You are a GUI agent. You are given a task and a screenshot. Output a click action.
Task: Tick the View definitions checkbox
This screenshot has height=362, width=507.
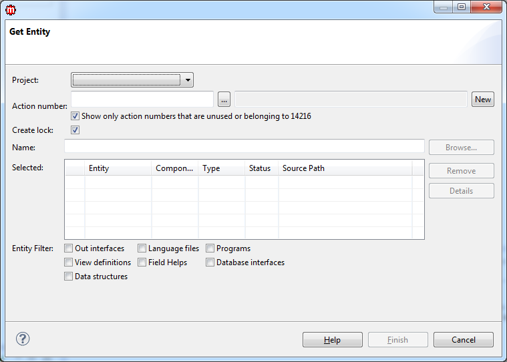click(x=69, y=262)
